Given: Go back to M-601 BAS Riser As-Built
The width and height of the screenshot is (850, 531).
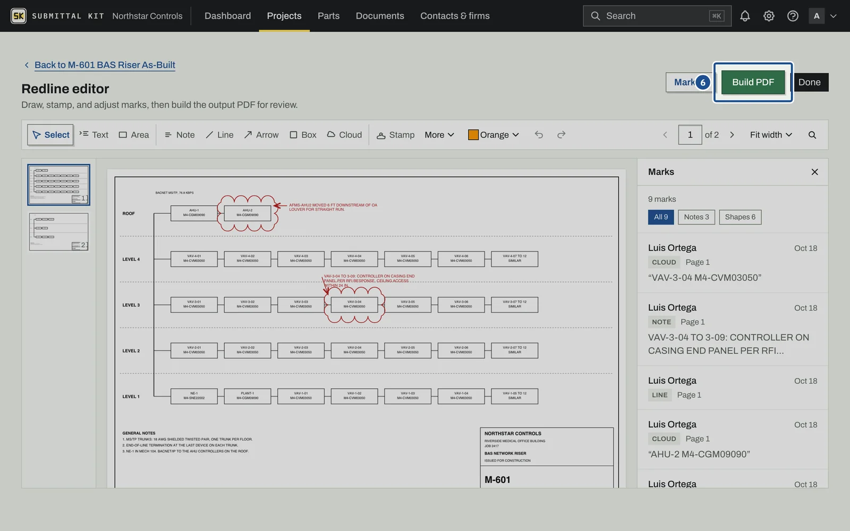Looking at the screenshot, I should [105, 65].
